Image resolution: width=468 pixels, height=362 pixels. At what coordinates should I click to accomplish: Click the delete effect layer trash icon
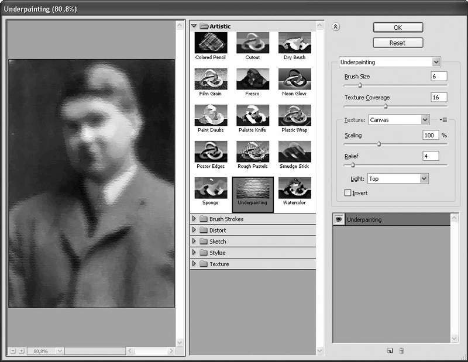tap(401, 351)
